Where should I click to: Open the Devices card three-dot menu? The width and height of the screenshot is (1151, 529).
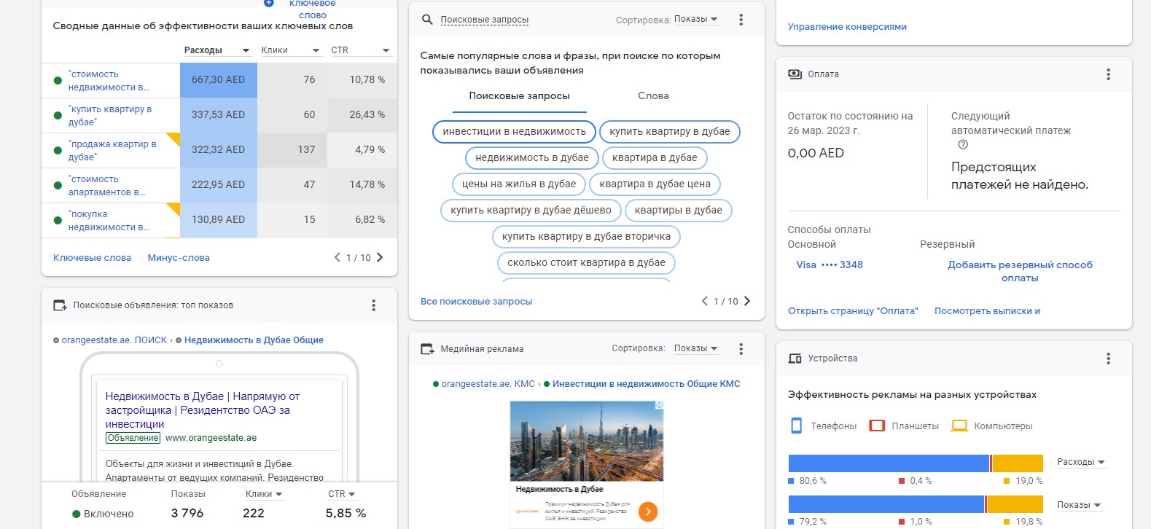click(x=1108, y=358)
